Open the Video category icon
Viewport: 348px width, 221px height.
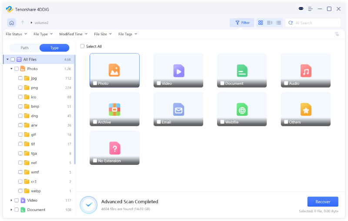(179, 71)
